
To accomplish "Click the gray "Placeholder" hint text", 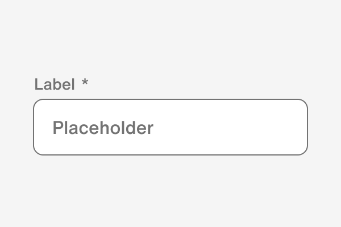I will tap(102, 128).
